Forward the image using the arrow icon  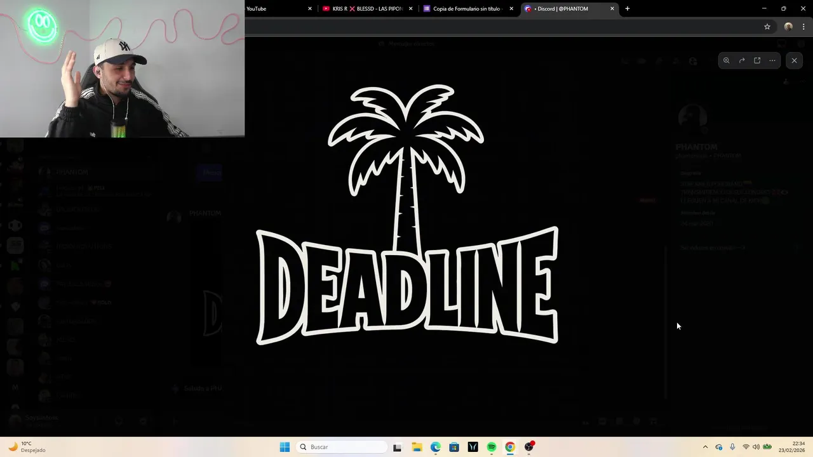(x=742, y=60)
